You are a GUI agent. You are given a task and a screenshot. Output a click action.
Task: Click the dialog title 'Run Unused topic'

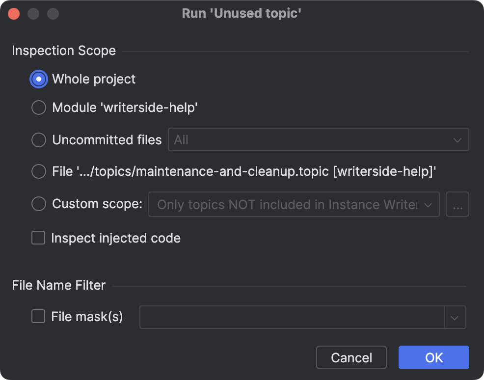pos(242,13)
